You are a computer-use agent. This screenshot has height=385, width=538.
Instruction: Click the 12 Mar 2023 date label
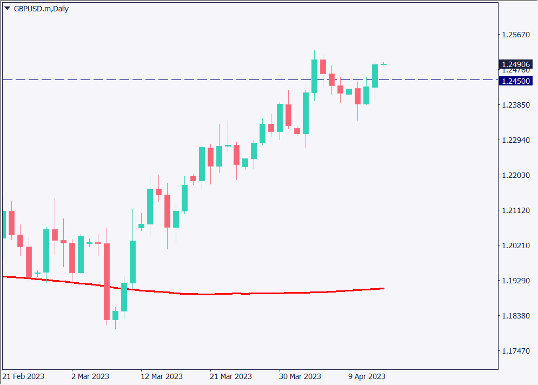point(162,376)
